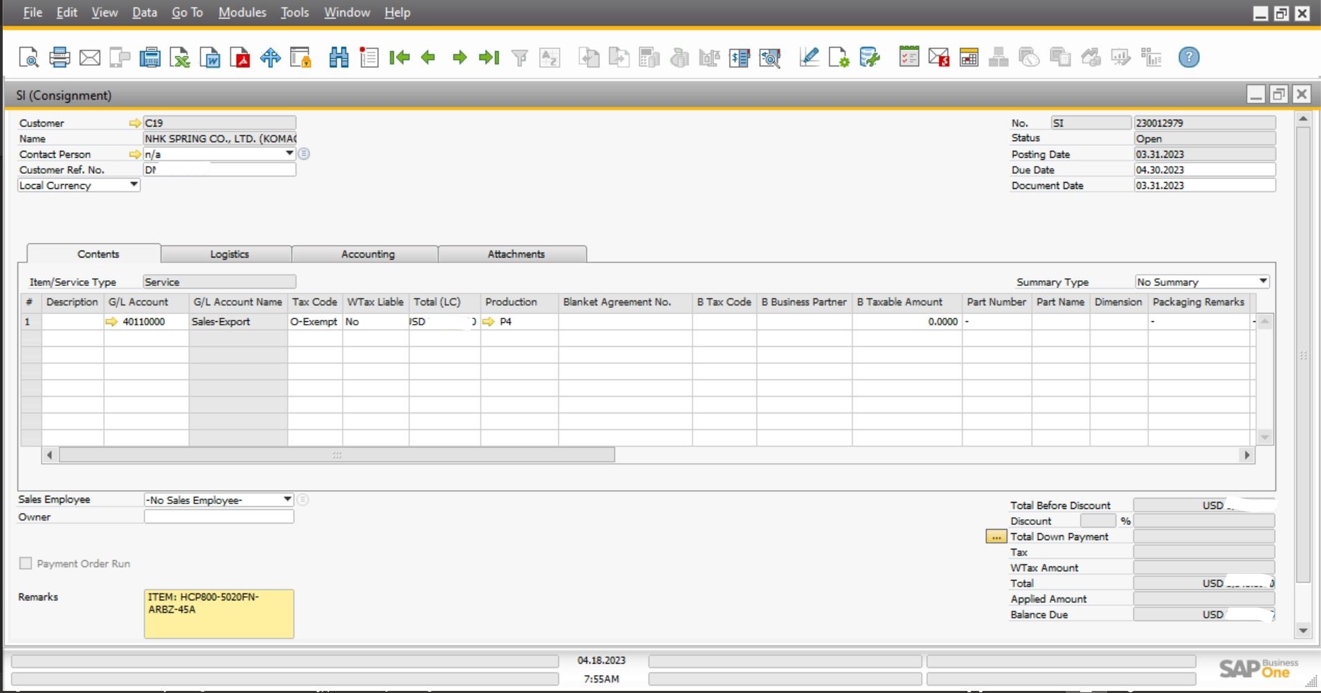Screen dimensions: 1321x693
Task: Send document by Email icon
Action: 90,57
